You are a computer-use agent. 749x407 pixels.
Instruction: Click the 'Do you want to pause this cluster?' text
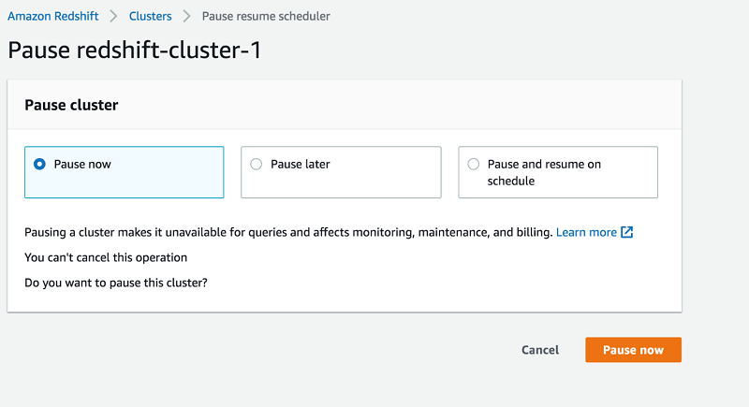coord(116,282)
